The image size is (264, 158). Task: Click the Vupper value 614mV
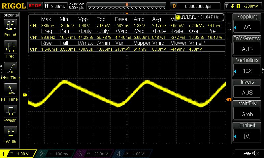pyautogui.click(x=140, y=49)
